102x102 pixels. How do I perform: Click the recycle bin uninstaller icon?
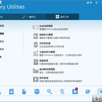(62, 92)
